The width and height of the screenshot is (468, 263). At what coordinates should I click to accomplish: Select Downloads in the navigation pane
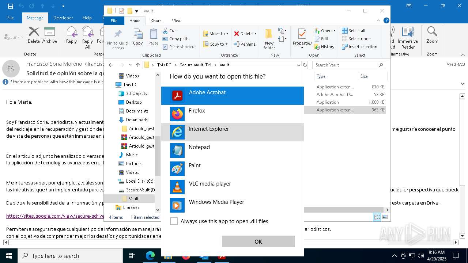click(x=137, y=120)
